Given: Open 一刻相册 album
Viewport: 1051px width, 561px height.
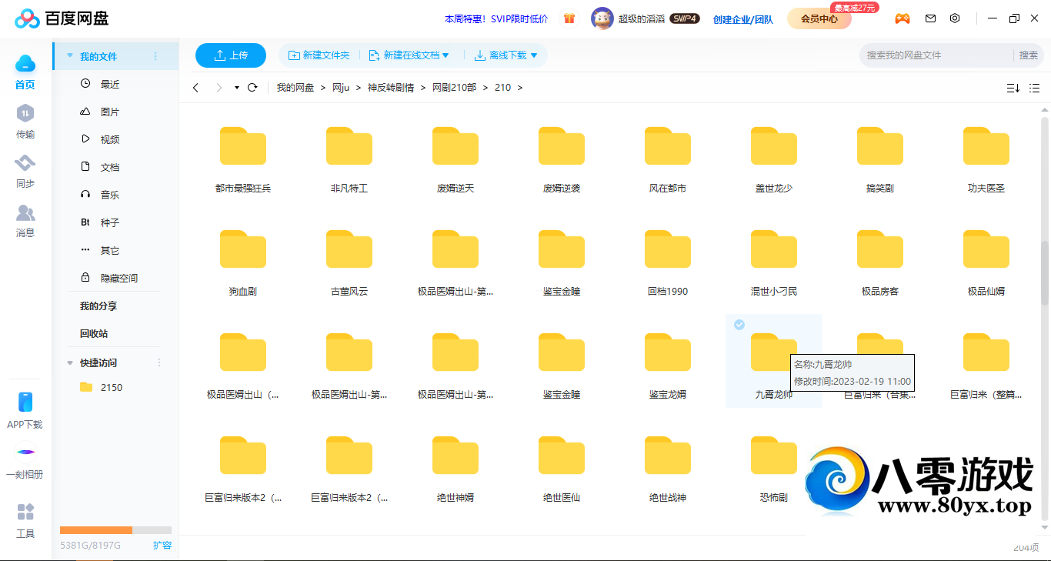Looking at the screenshot, I should pyautogui.click(x=25, y=462).
